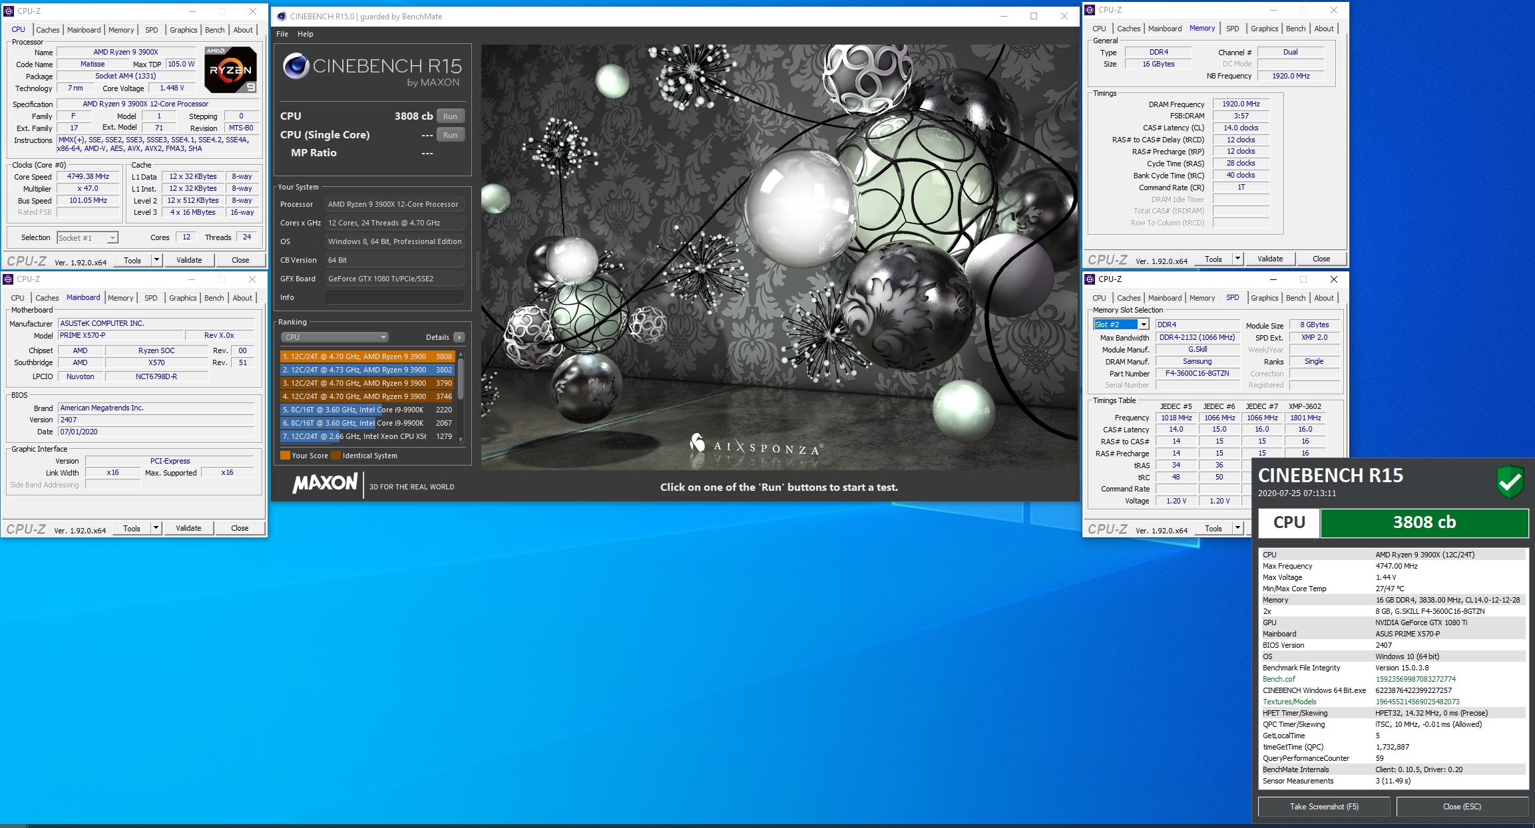Select ranking entry 1 with 3808 score
The image size is (1535, 828).
tap(367, 356)
